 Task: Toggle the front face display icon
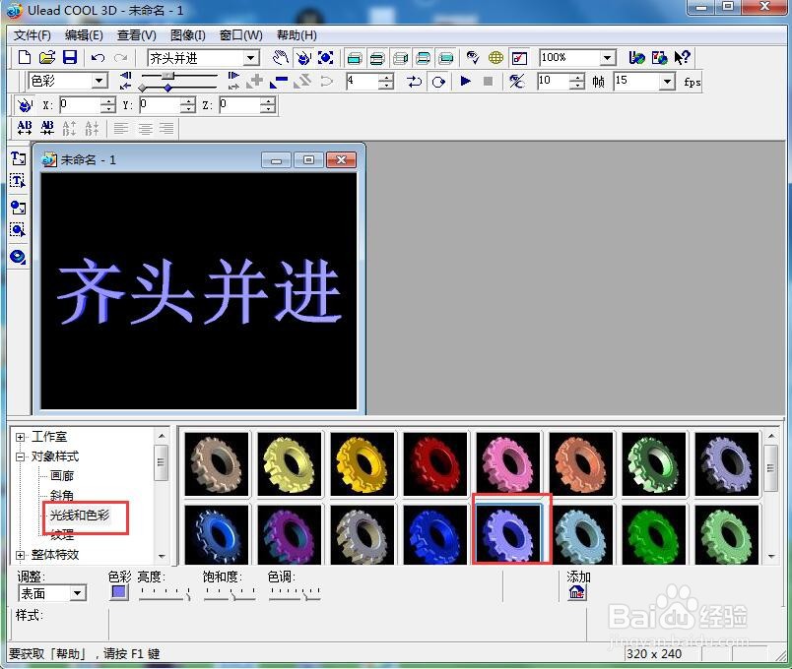click(355, 58)
